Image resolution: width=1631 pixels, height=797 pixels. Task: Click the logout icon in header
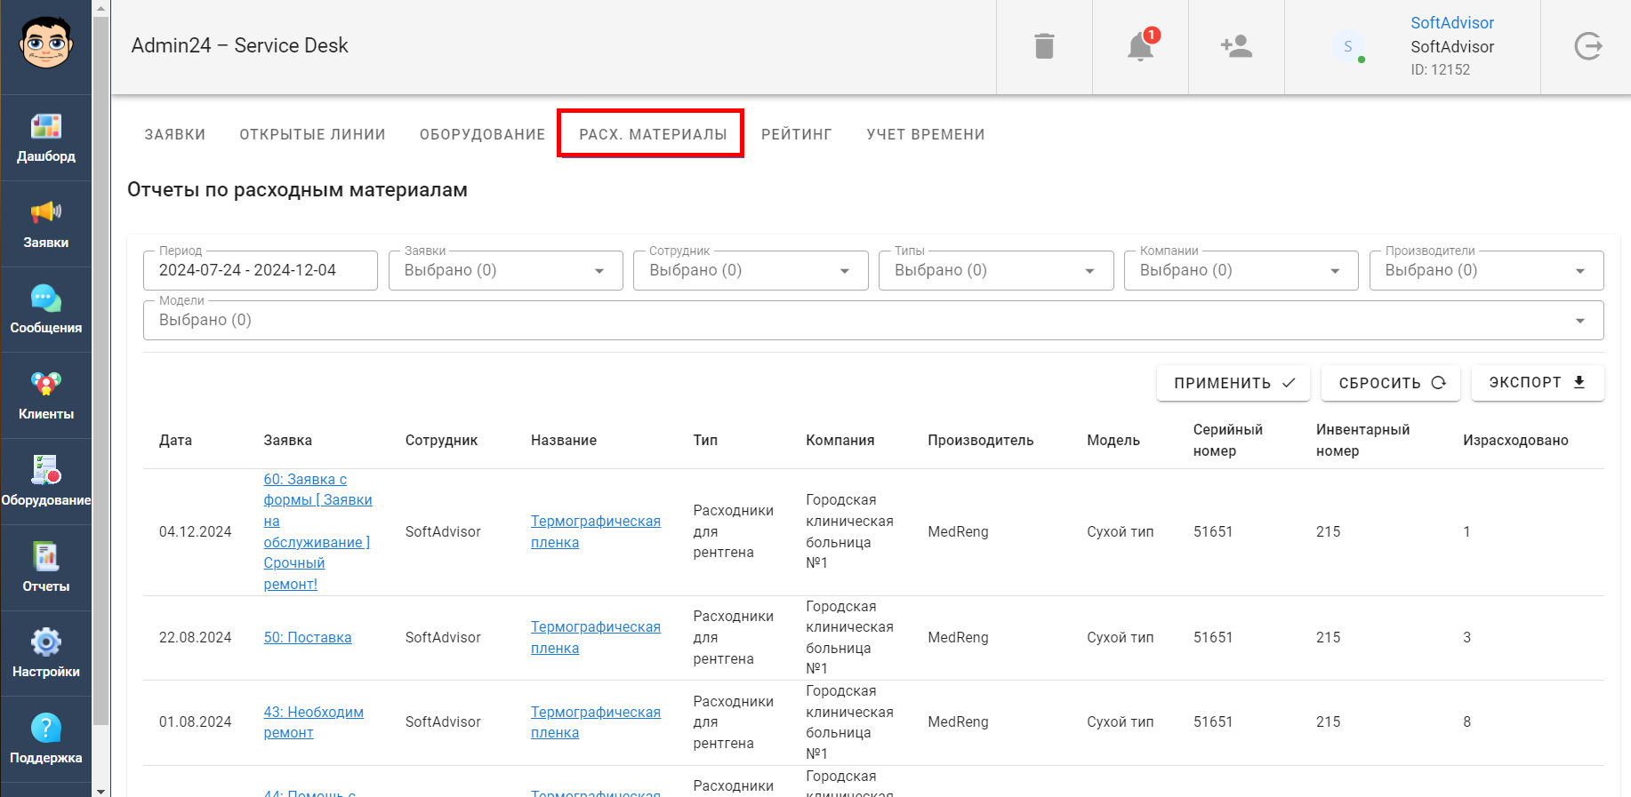(x=1587, y=46)
